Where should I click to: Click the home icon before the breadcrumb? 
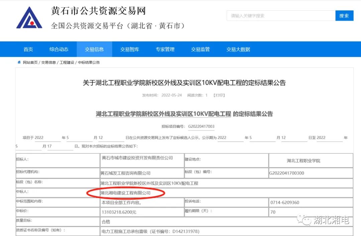[19, 62]
